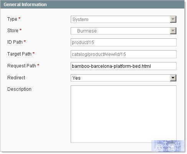Open the Redirect dropdown arrow
Screen dimensions: 187x154
pyautogui.click(x=173, y=78)
